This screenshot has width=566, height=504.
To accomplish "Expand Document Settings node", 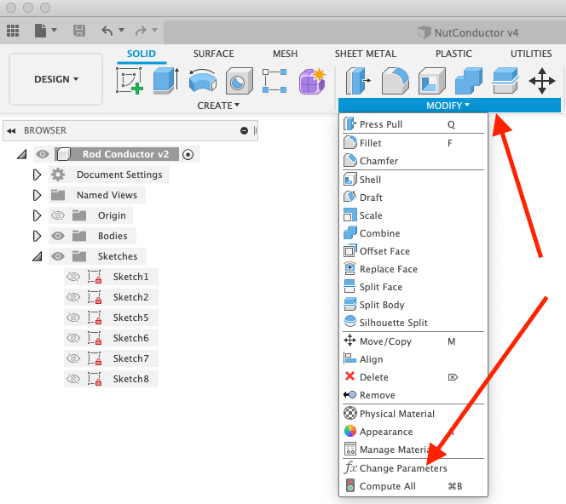I will [x=37, y=175].
